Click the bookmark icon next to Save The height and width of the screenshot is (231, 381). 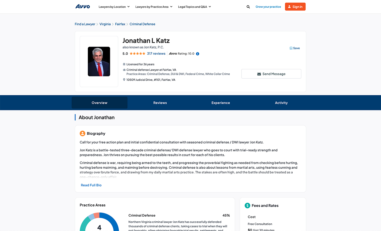click(x=291, y=48)
